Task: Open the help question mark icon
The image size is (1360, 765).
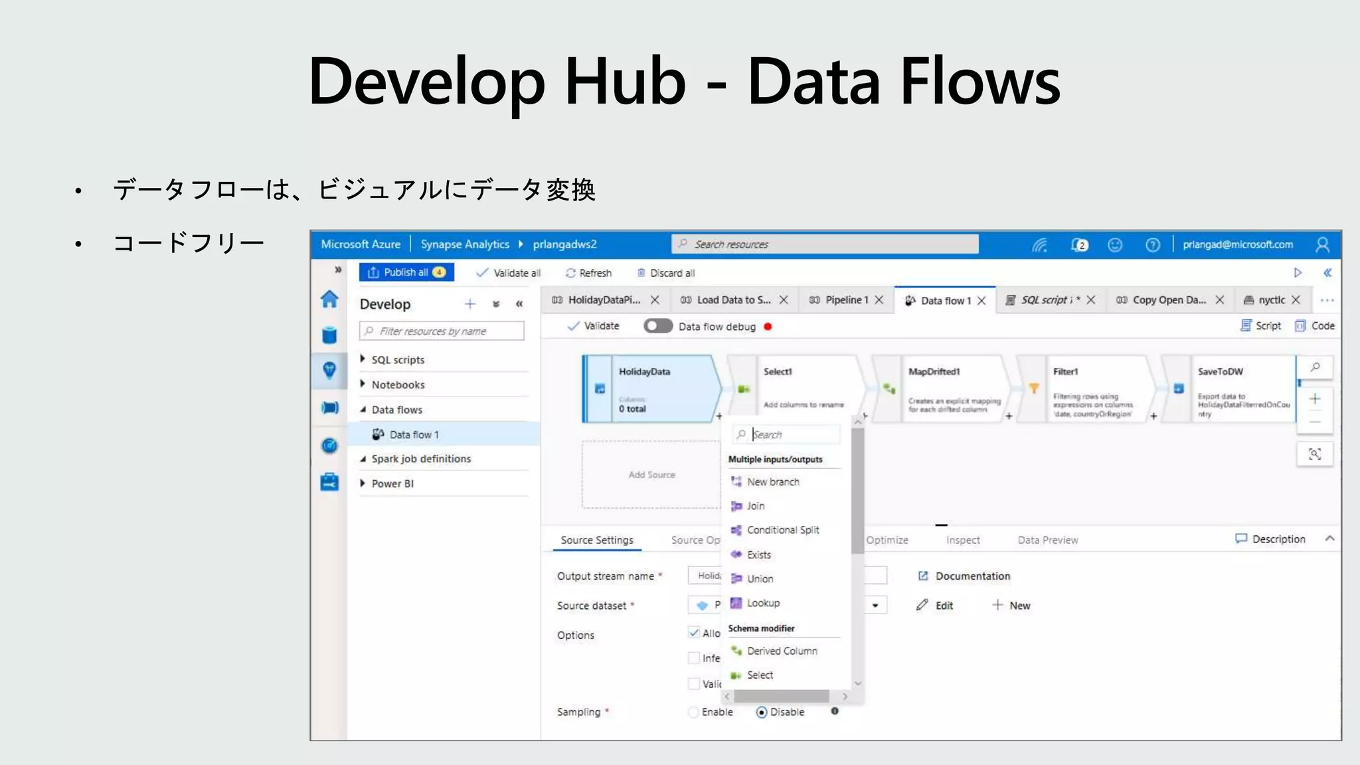Action: [x=1153, y=245]
